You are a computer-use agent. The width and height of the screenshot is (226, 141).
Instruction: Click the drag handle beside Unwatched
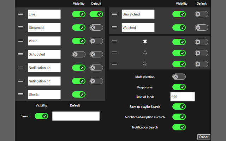point(114,14)
